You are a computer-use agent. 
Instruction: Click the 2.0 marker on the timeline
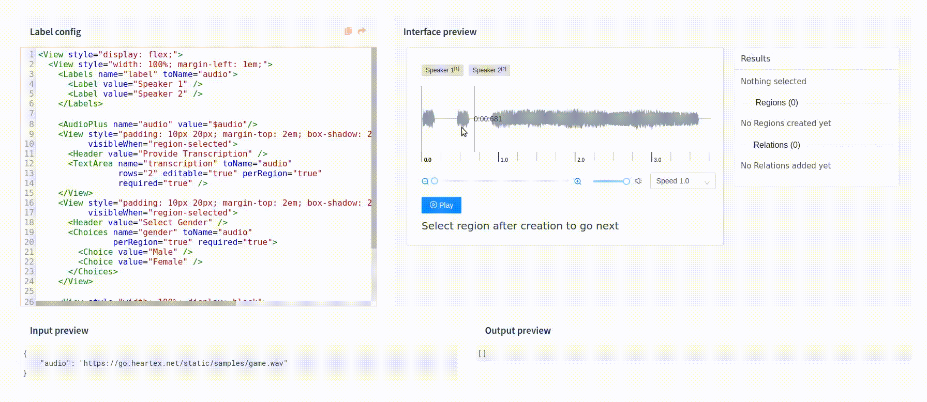pyautogui.click(x=580, y=160)
